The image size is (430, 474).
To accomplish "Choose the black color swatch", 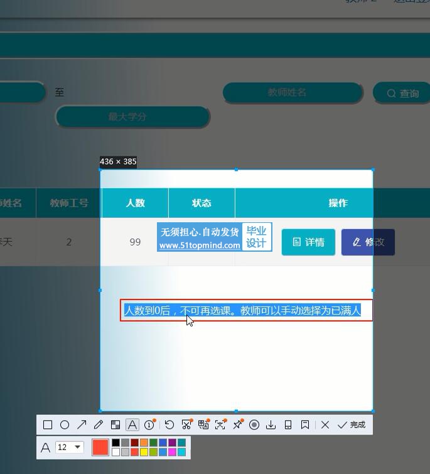I will point(116,443).
